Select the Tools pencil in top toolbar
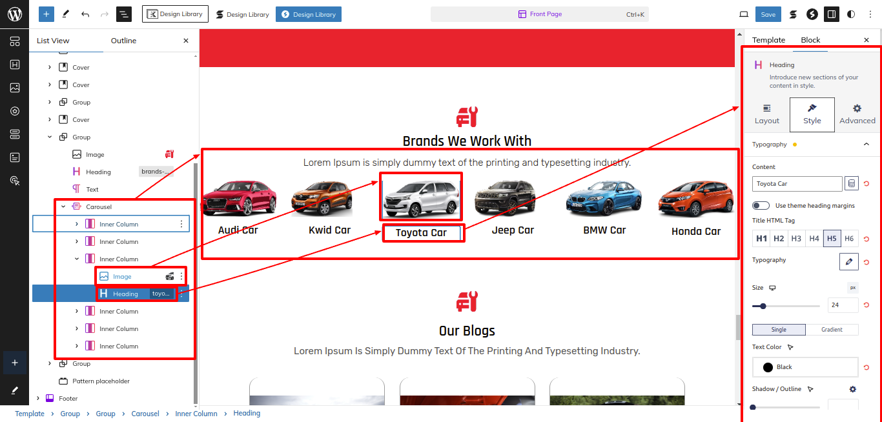Image resolution: width=882 pixels, height=422 pixels. click(66, 14)
